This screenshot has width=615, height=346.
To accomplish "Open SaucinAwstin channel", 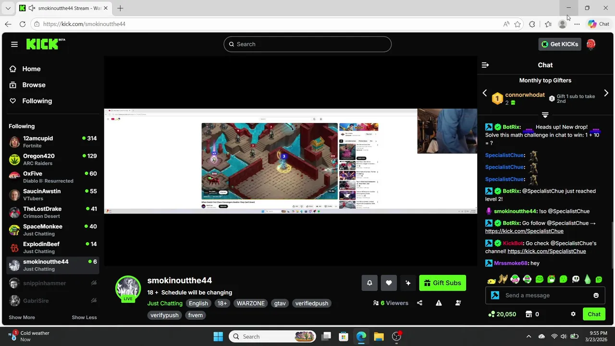I will point(53,195).
